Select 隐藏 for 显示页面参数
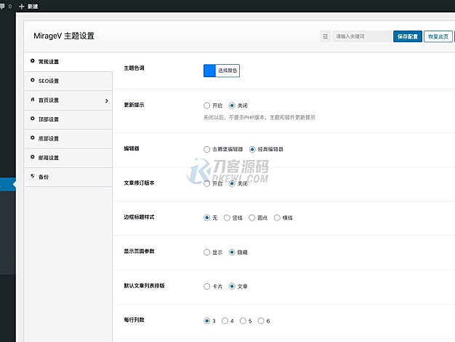Screen dimensions: 455x342 pos(232,252)
